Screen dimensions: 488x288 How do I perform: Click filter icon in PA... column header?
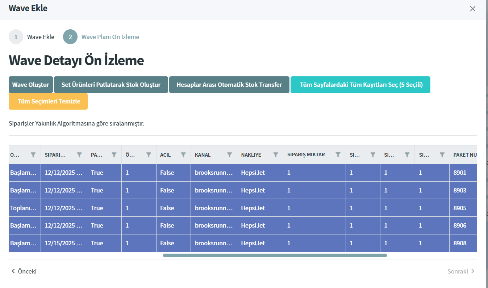point(114,155)
